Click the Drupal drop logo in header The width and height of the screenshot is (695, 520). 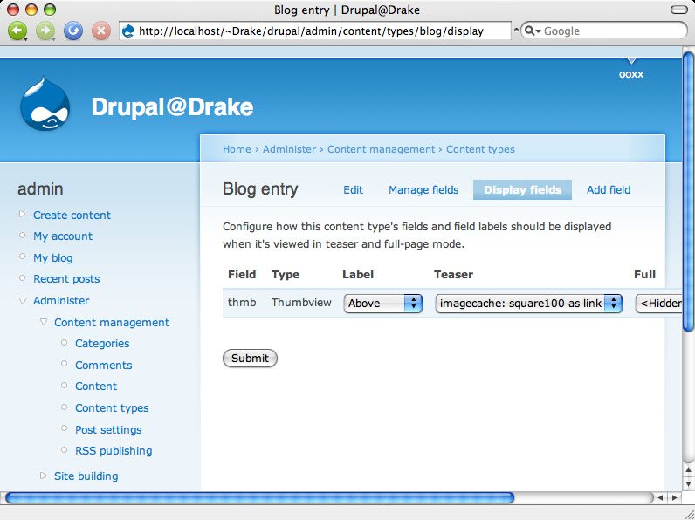point(45,104)
